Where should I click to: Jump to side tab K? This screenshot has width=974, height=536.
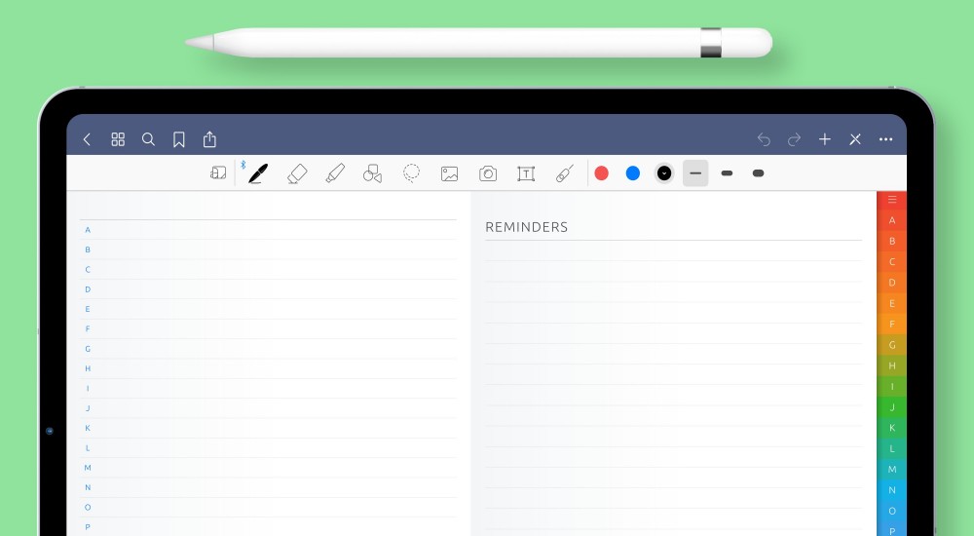coord(892,428)
